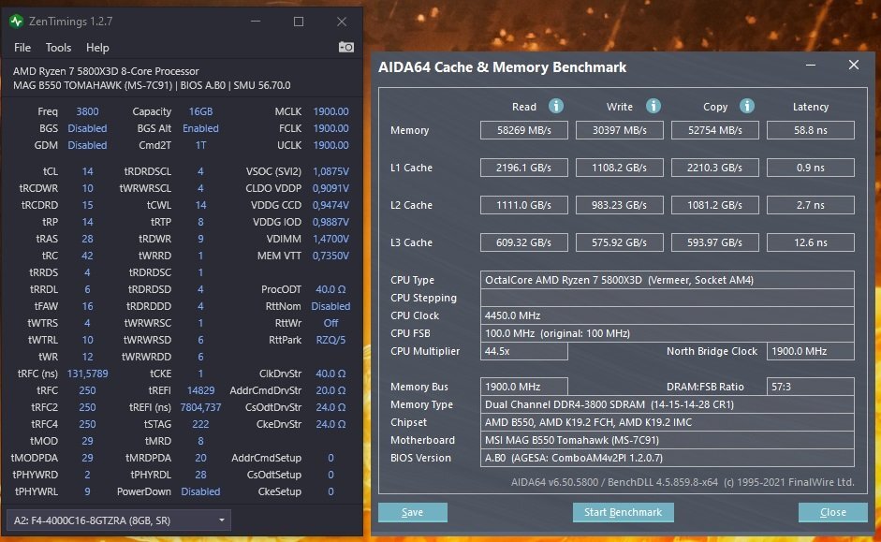Click the CPU Multiplier field 44.5x
This screenshot has width=881, height=542.
pos(524,351)
